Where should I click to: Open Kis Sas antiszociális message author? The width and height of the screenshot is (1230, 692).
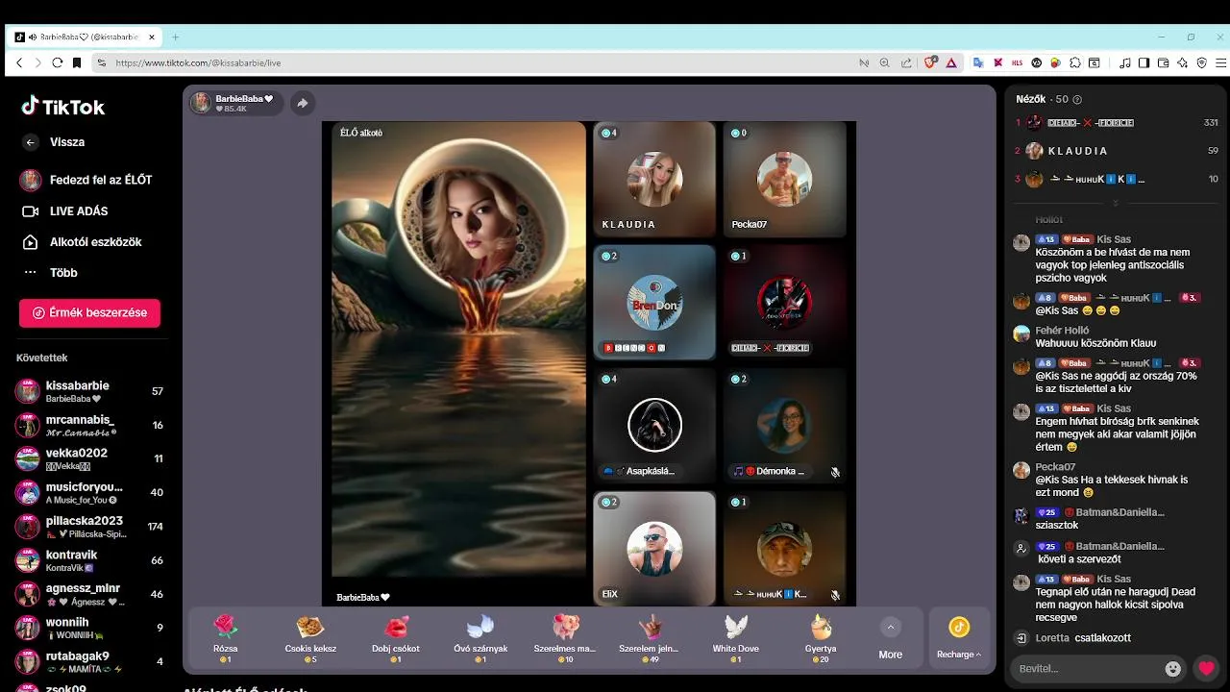click(1114, 239)
